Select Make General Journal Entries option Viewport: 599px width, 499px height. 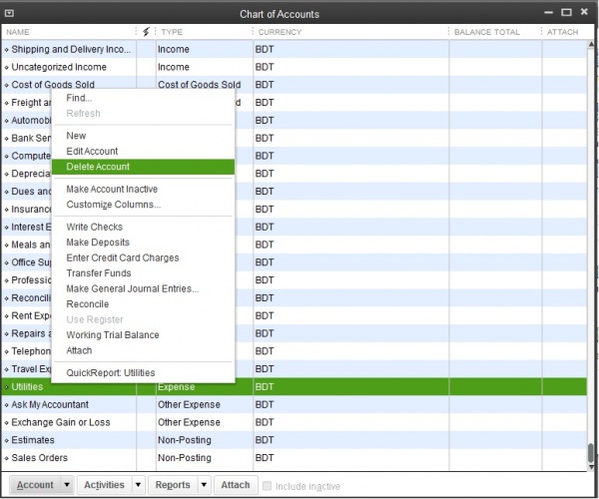(x=132, y=288)
